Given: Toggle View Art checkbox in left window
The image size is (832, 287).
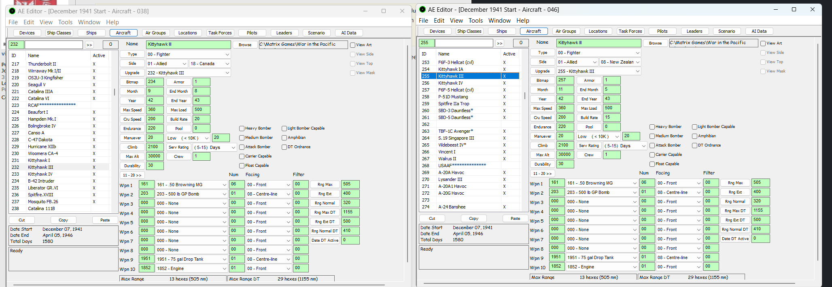Looking at the screenshot, I should pyautogui.click(x=352, y=45).
